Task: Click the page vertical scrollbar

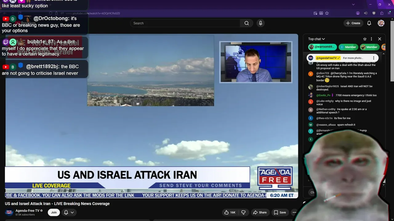Action: 392,51
